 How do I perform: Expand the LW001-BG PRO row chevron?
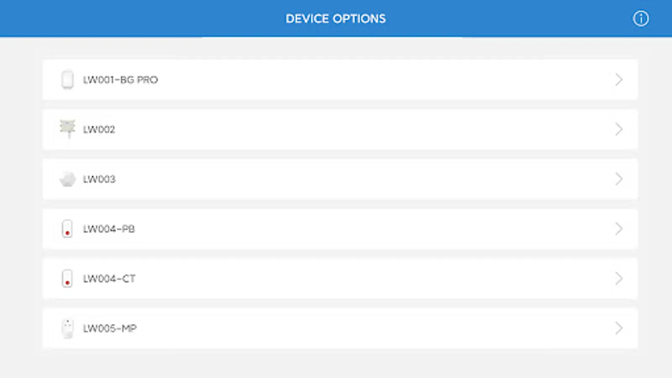(618, 80)
